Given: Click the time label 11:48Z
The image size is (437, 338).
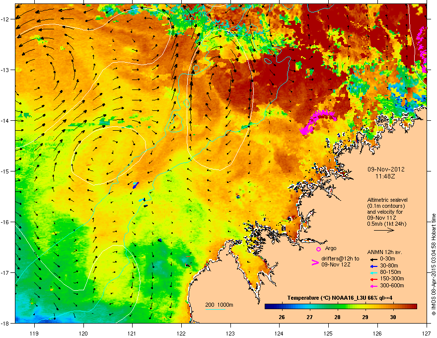Looking at the screenshot, I should pyautogui.click(x=385, y=176).
